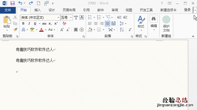Toggle show paragraph marks

coord(130,30)
